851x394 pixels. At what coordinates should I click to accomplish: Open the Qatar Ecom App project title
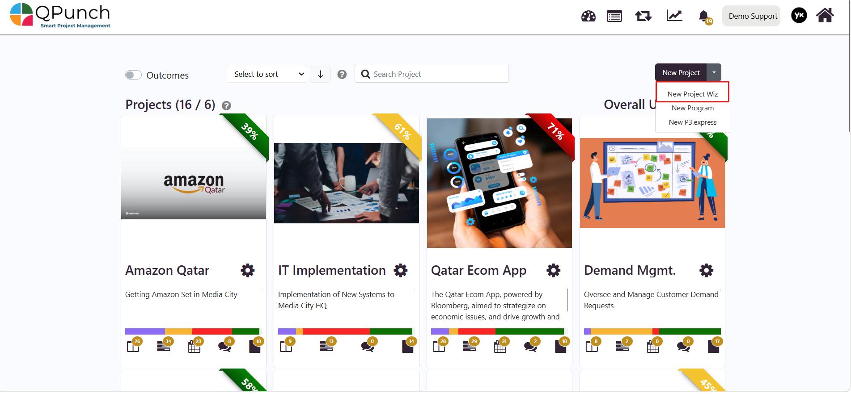(x=478, y=271)
